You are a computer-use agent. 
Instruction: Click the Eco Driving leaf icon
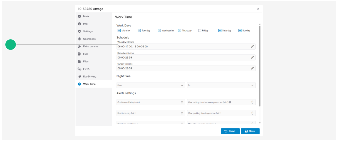point(79,76)
